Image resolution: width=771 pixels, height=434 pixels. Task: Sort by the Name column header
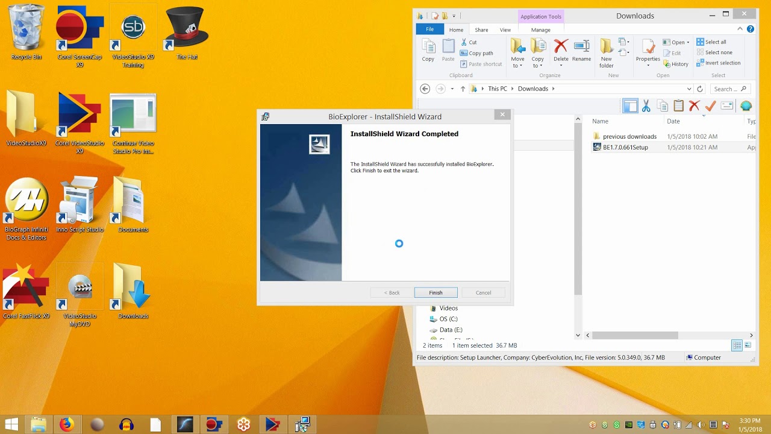point(600,121)
